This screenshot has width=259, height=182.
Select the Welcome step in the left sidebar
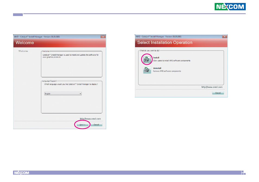[23, 51]
